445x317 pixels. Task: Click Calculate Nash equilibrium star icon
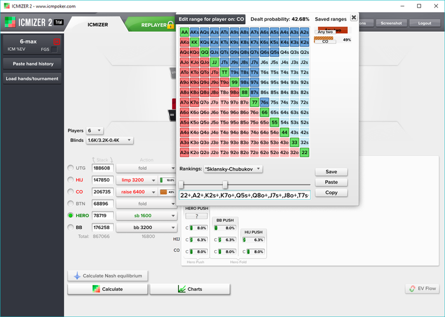click(77, 276)
